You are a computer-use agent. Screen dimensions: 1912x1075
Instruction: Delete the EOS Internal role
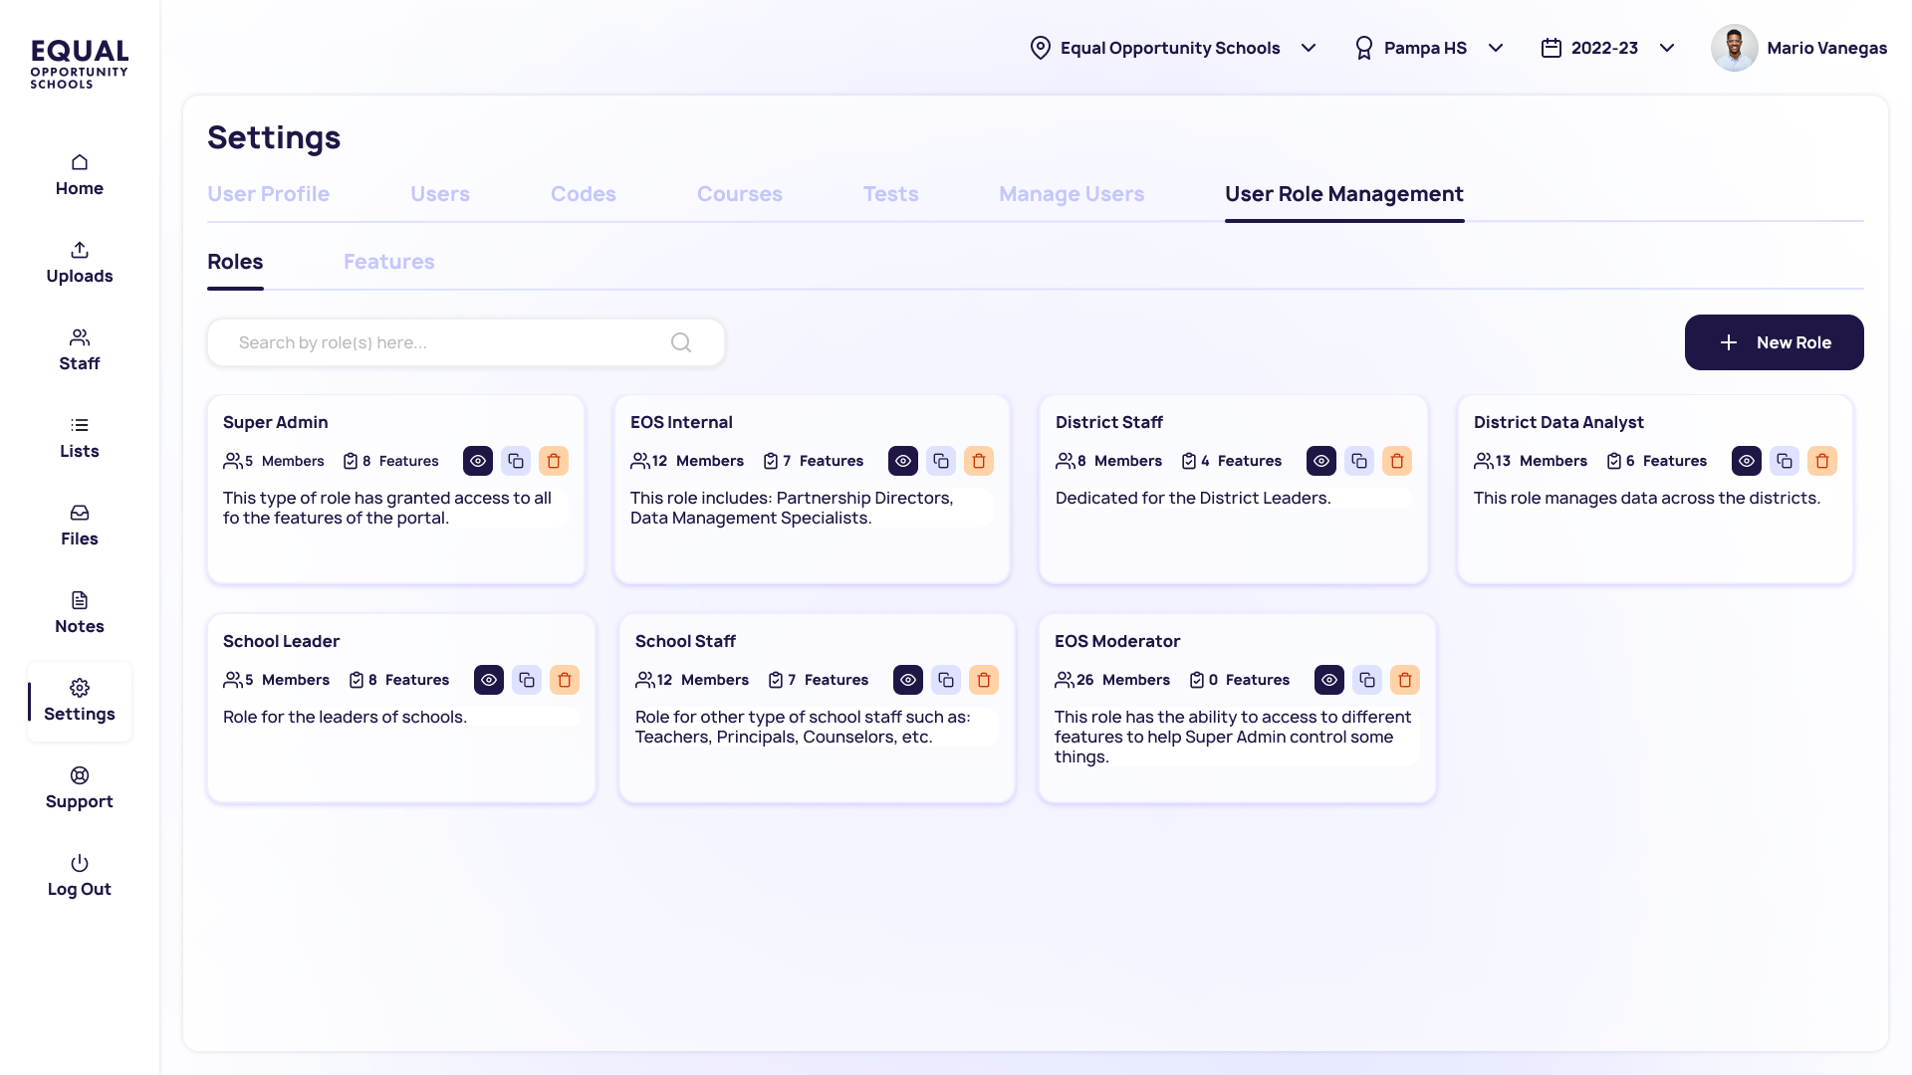click(x=979, y=461)
